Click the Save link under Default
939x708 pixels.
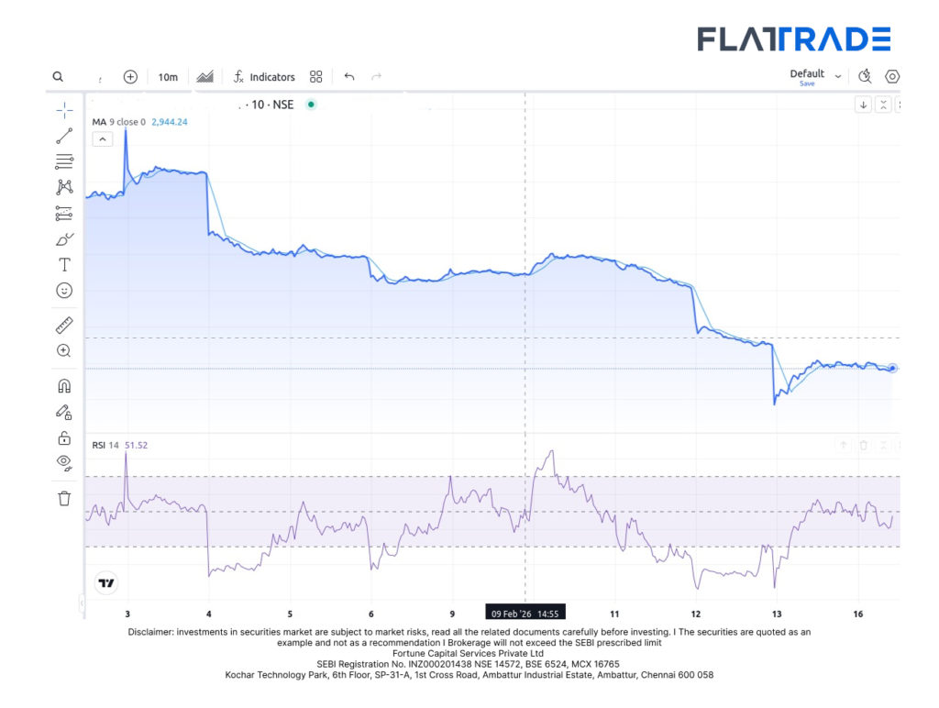[807, 83]
